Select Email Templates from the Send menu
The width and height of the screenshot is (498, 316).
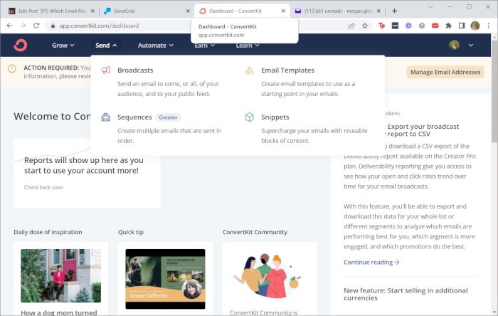pyautogui.click(x=287, y=70)
